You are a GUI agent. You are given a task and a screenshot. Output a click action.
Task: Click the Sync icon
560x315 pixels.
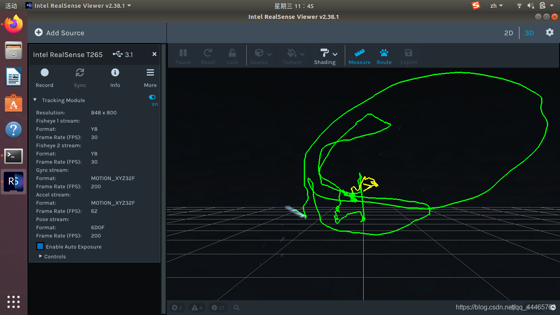(x=80, y=73)
